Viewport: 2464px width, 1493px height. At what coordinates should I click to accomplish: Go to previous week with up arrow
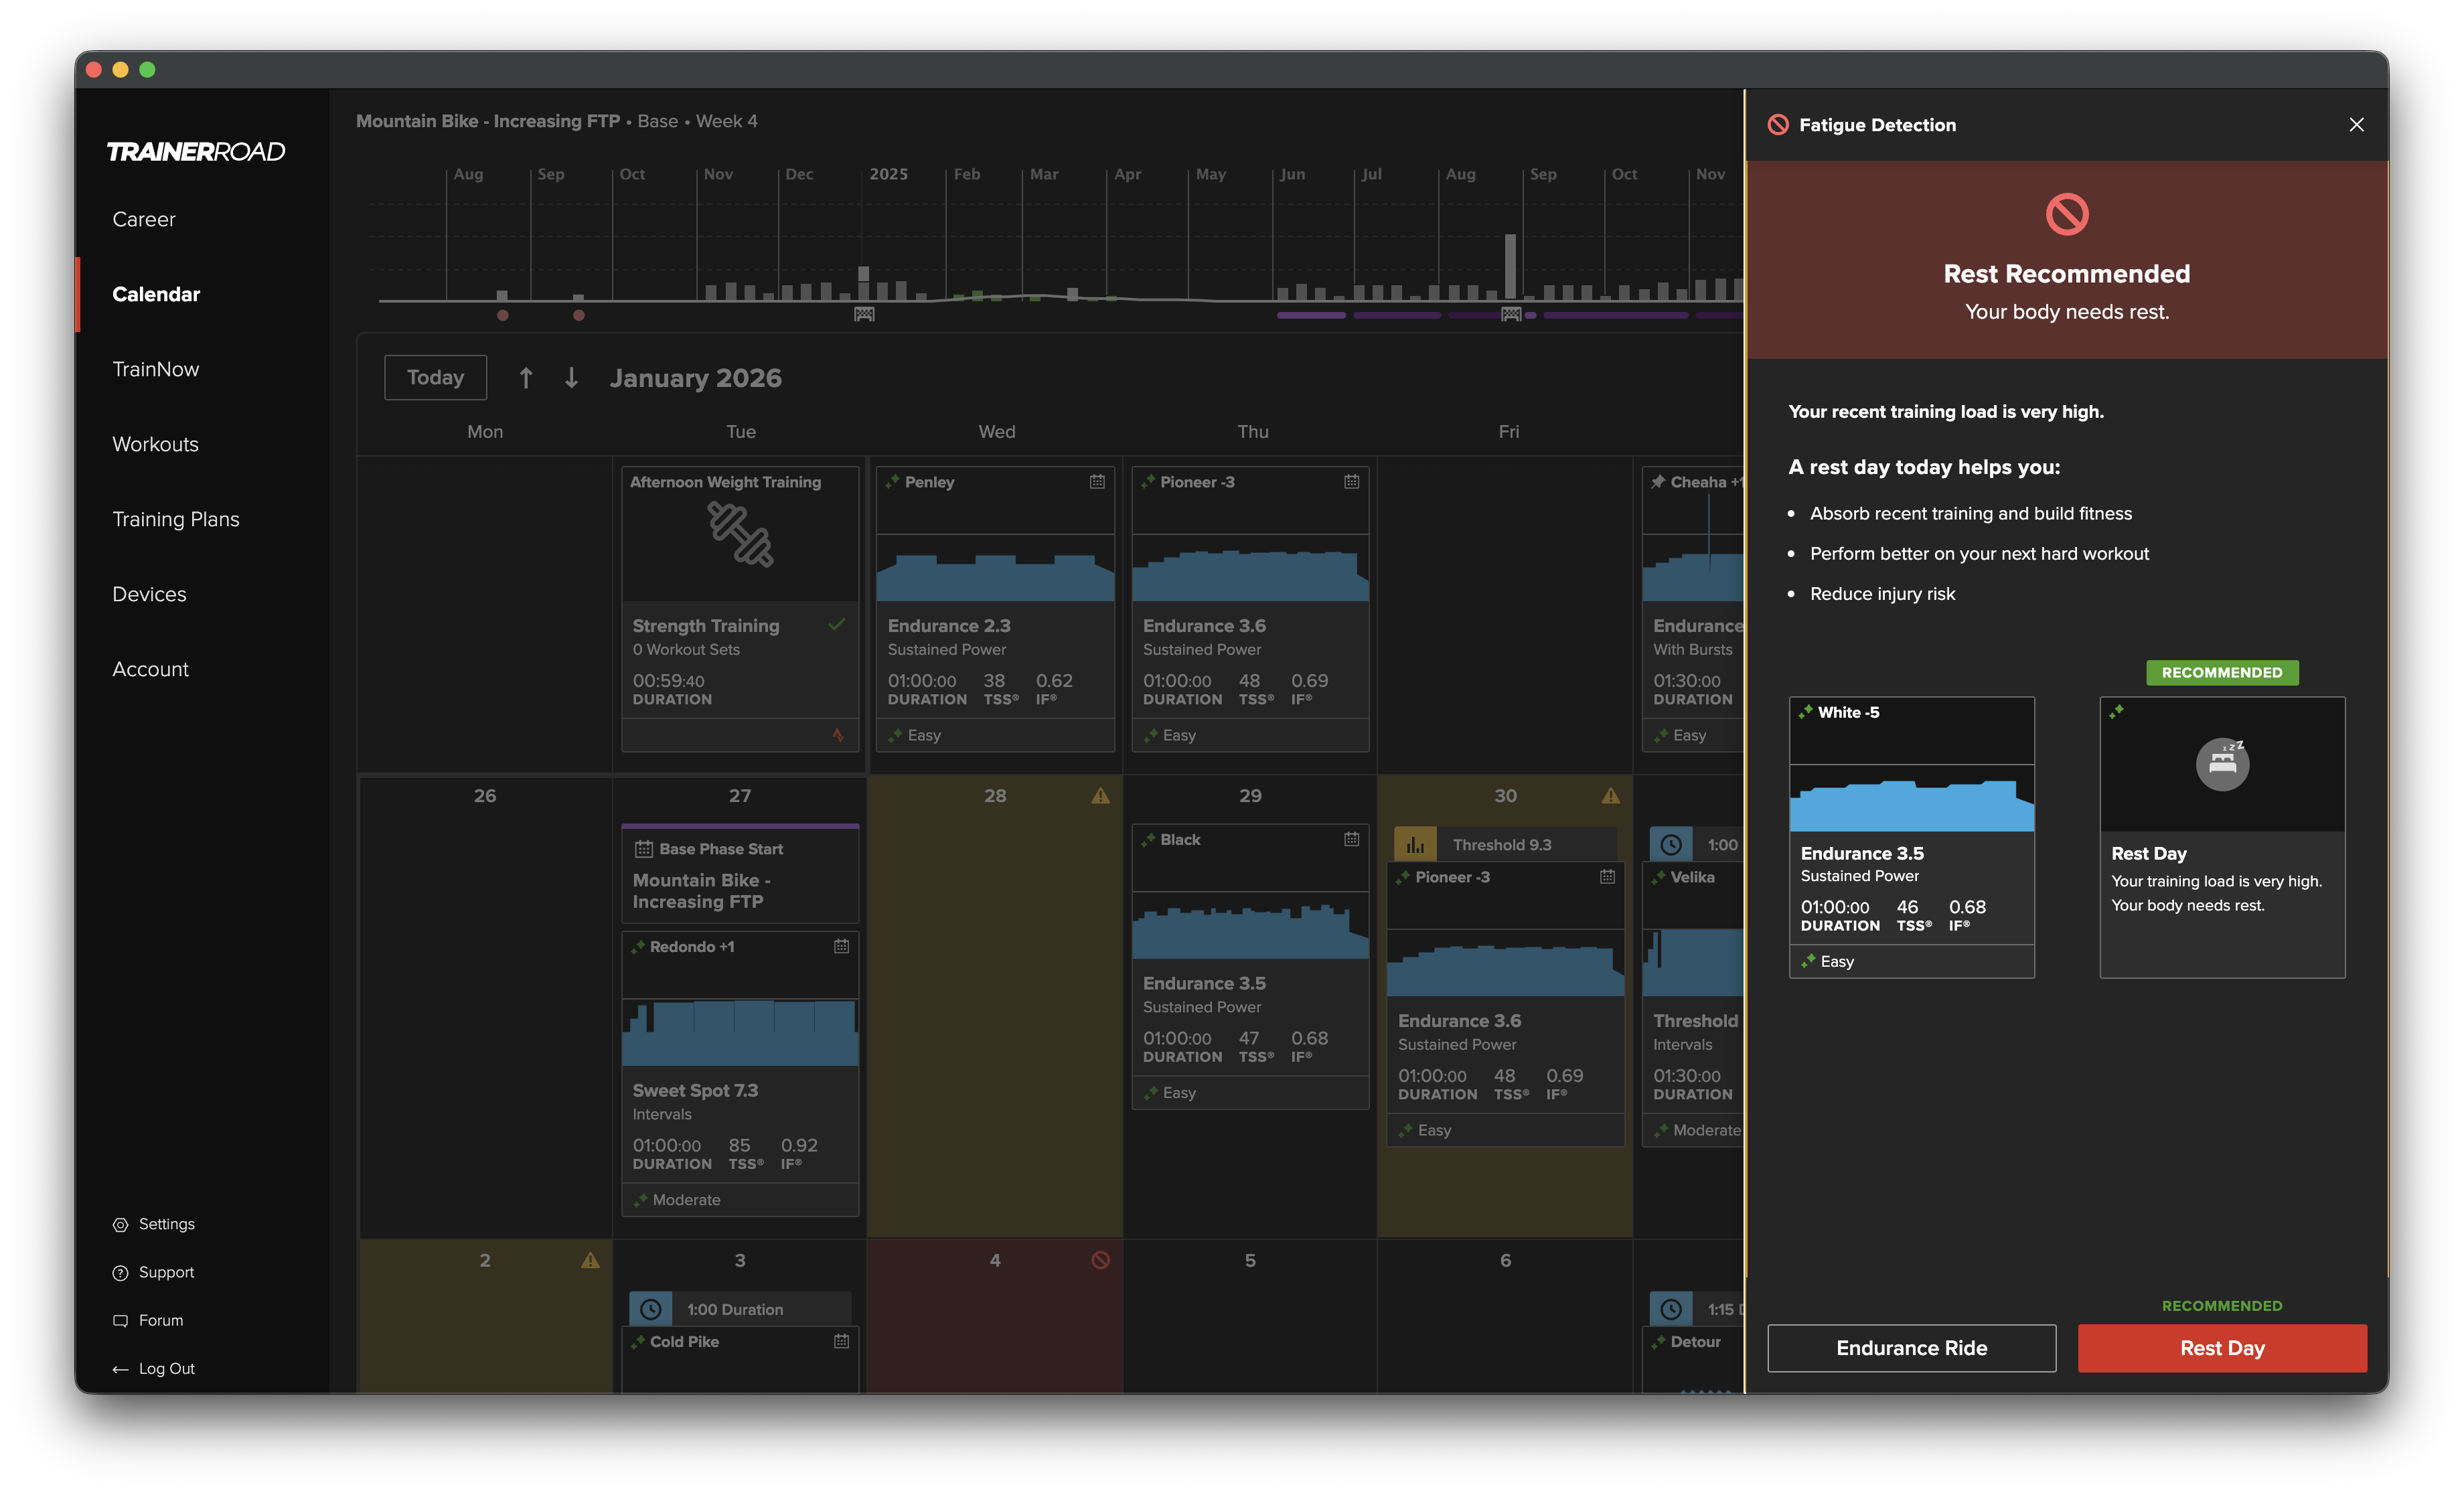point(526,378)
